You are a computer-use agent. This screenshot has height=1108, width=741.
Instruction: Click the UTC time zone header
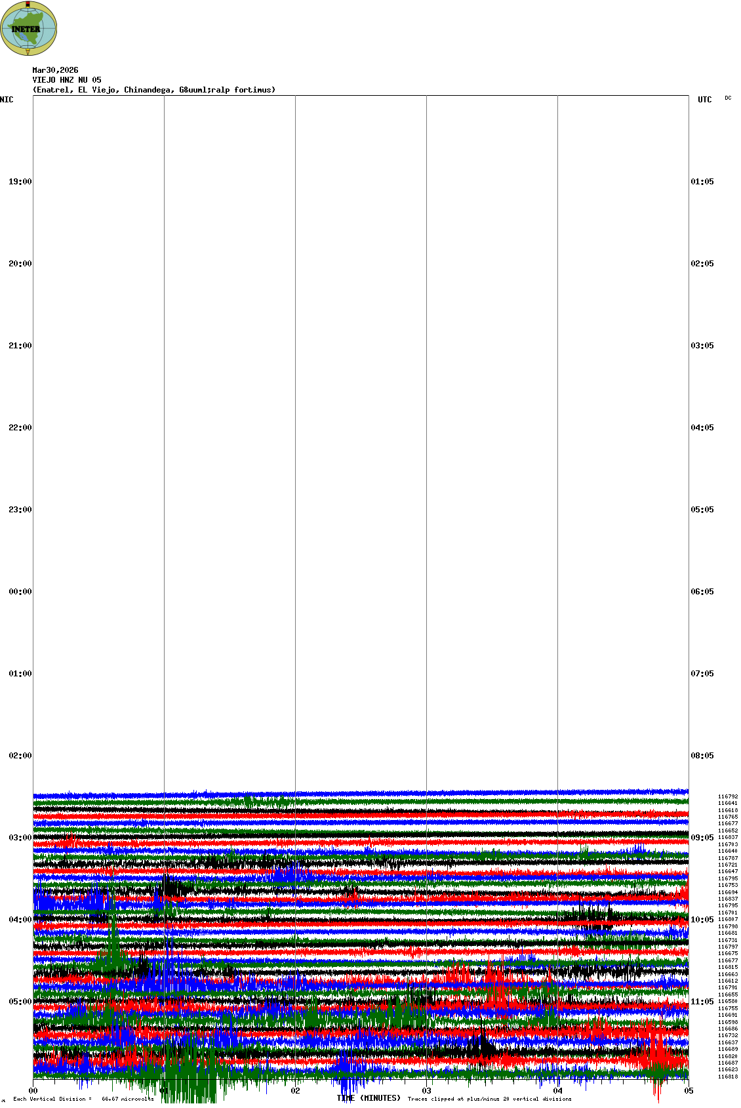[x=704, y=100]
